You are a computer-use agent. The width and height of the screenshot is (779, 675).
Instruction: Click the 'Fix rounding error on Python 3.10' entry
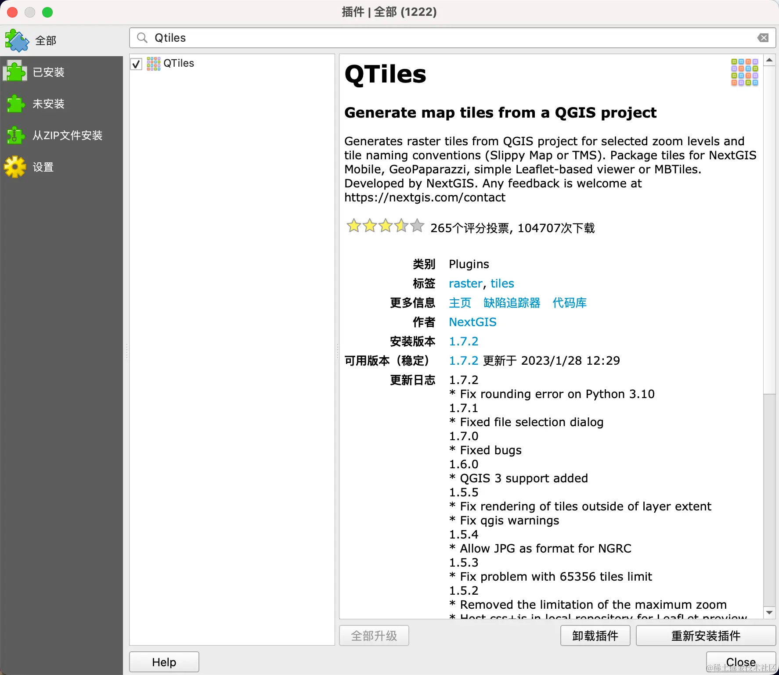[557, 394]
